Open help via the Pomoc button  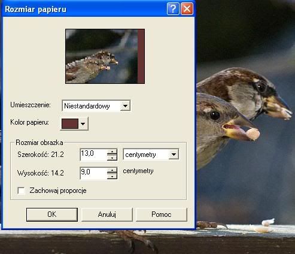click(x=162, y=214)
